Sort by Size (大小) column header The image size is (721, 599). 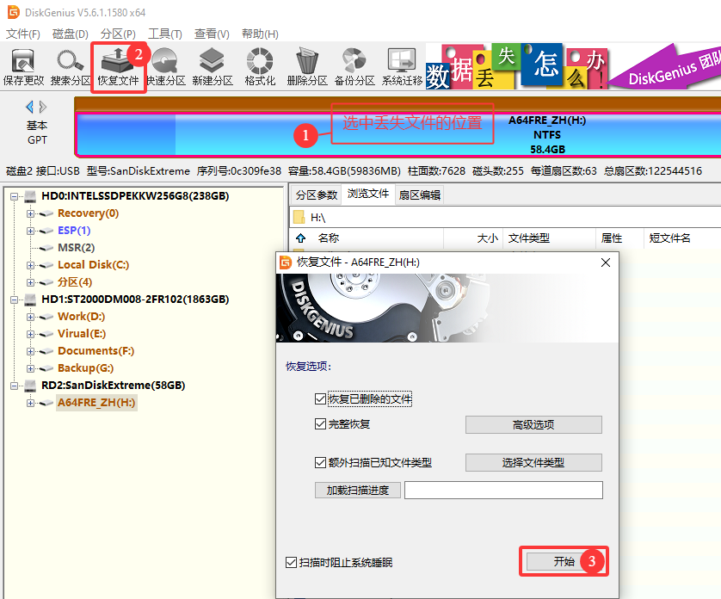488,238
